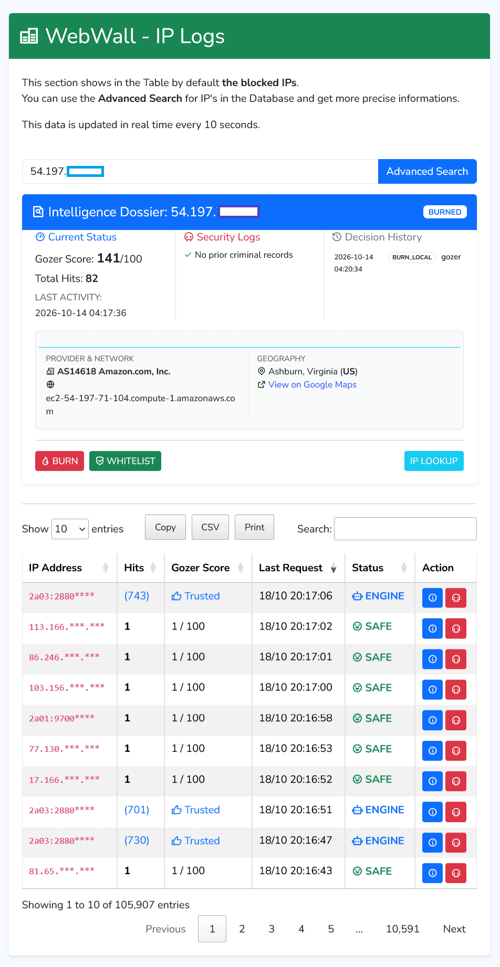The image size is (500, 967).
Task: Open info for row with 701 hits
Action: tap(432, 812)
